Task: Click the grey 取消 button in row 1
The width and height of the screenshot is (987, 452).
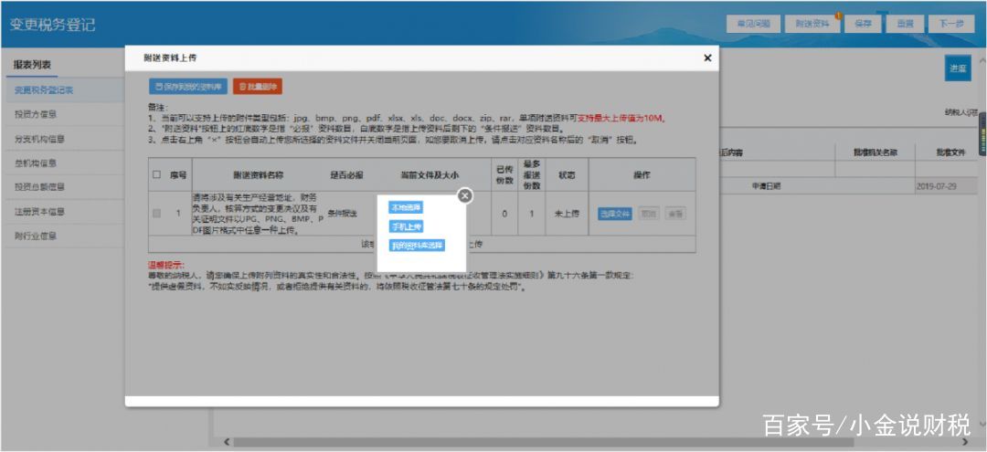Action: tap(649, 214)
